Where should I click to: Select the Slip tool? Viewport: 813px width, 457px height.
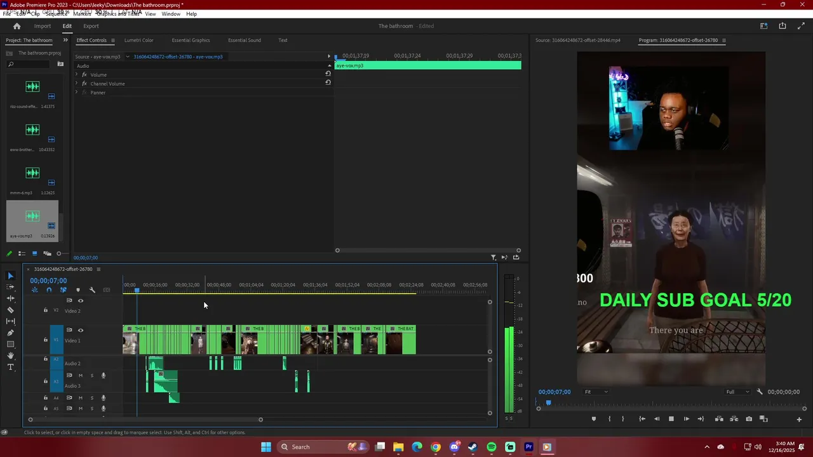(x=10, y=321)
